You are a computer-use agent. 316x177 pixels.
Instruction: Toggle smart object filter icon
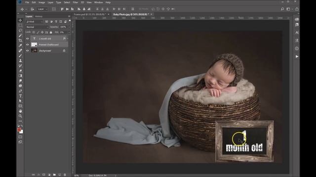click(65, 22)
